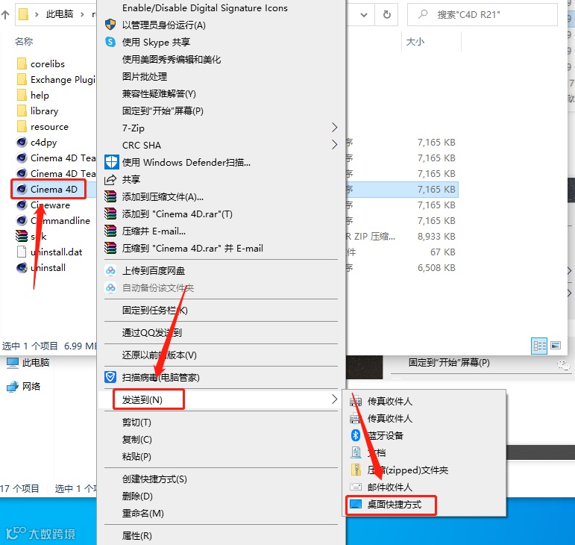575x545 pixels.
Task: Click the WinRAR icon beside 压缩并 E-mail...
Action: (110, 231)
